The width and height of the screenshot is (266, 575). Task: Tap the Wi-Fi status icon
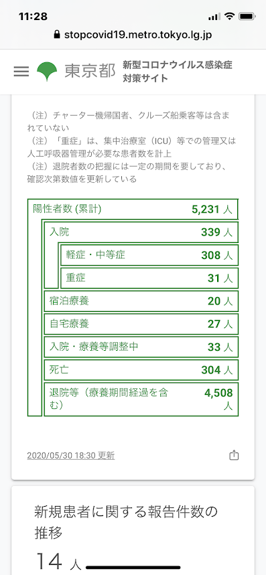230,17
